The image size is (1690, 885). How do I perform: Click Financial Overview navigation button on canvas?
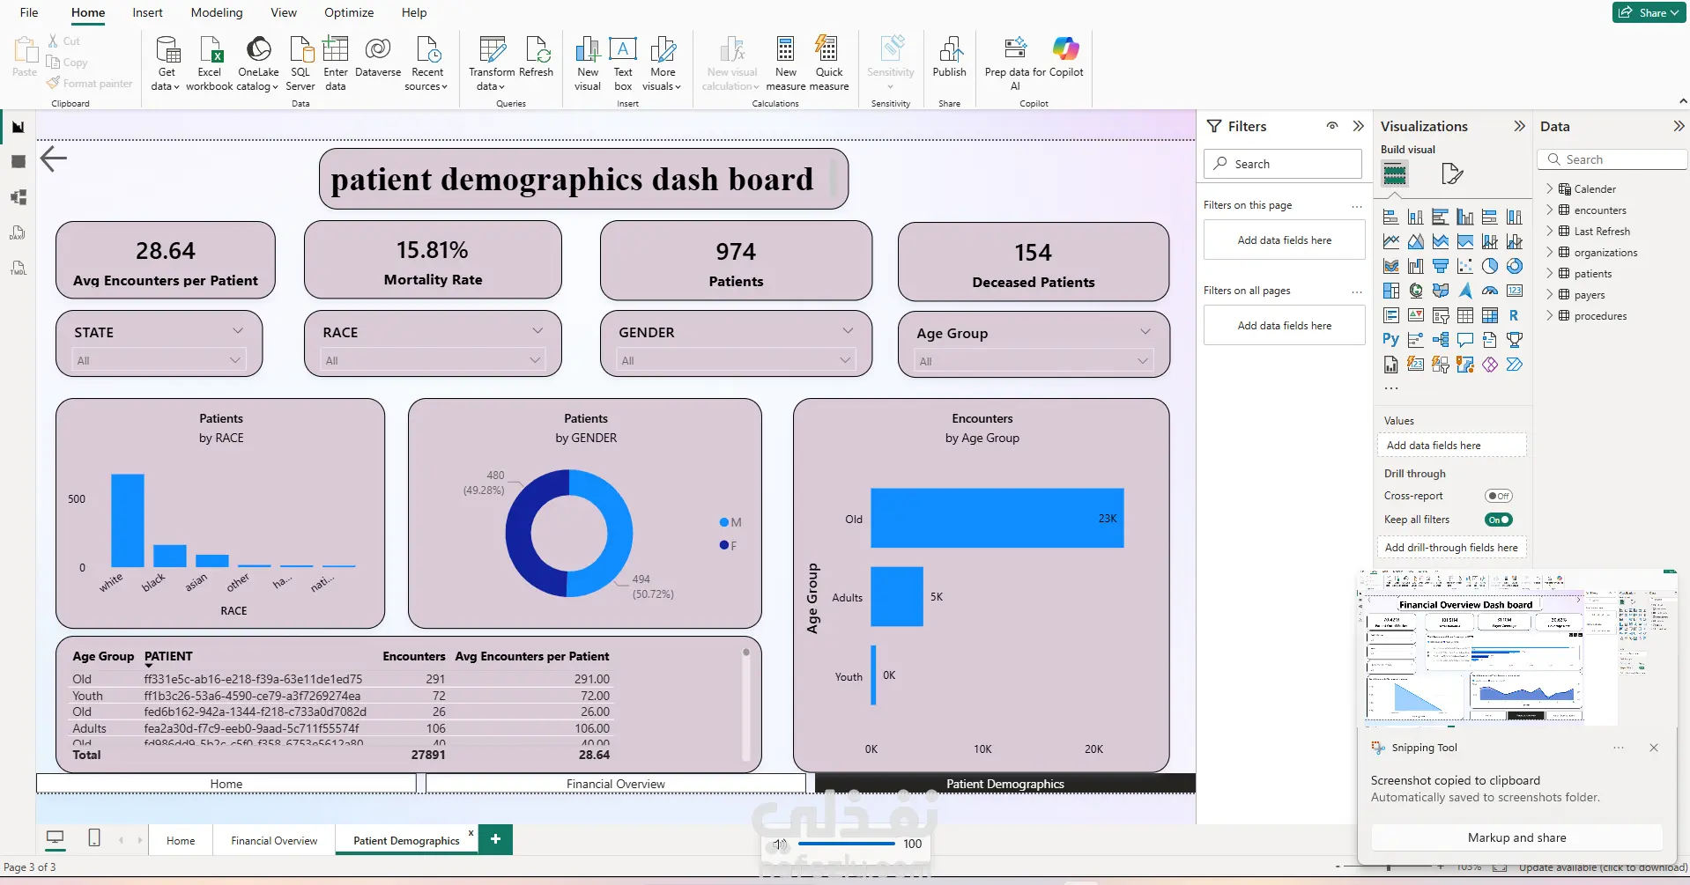tap(615, 784)
